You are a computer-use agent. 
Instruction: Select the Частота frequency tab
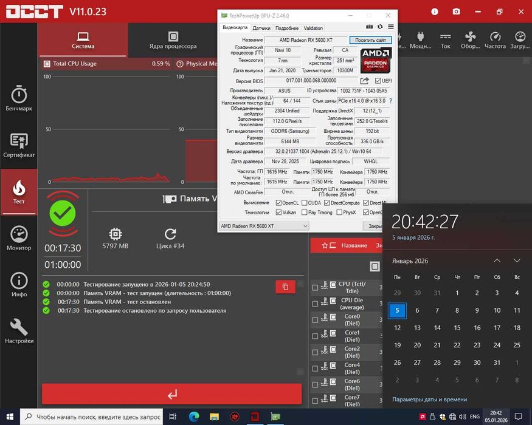(495, 40)
